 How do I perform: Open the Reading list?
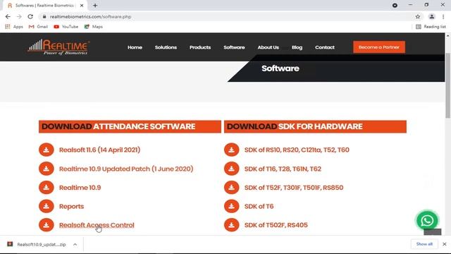point(431,27)
